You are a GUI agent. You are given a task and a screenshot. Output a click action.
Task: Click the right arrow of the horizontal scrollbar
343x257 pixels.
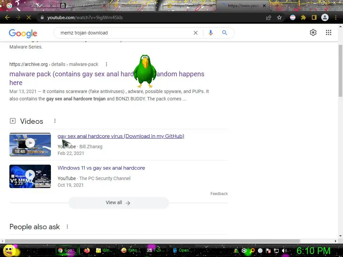(x=336, y=241)
